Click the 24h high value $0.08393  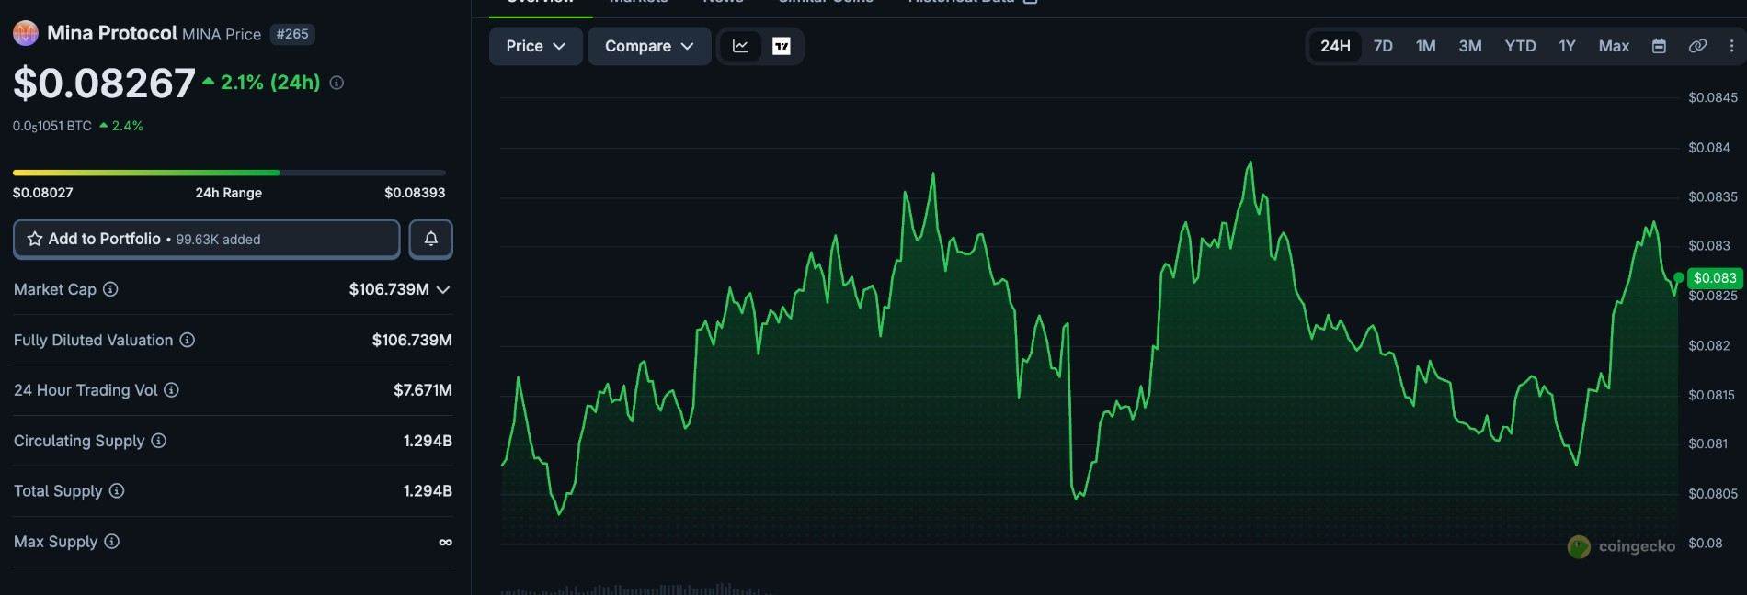coord(415,193)
